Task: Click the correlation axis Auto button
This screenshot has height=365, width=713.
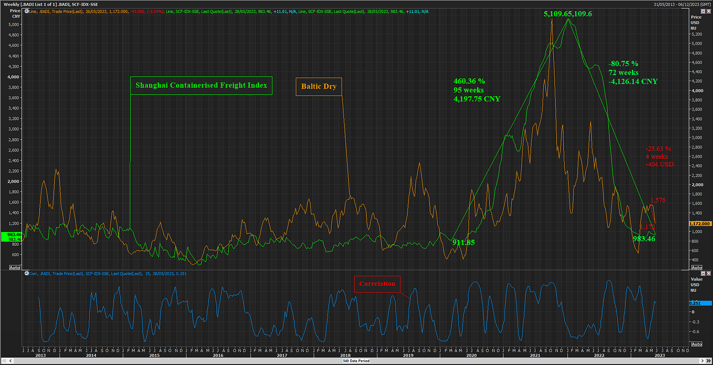Action: tap(696, 344)
